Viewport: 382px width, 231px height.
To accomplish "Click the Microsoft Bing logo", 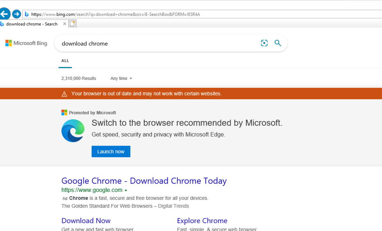I will coord(26,43).
